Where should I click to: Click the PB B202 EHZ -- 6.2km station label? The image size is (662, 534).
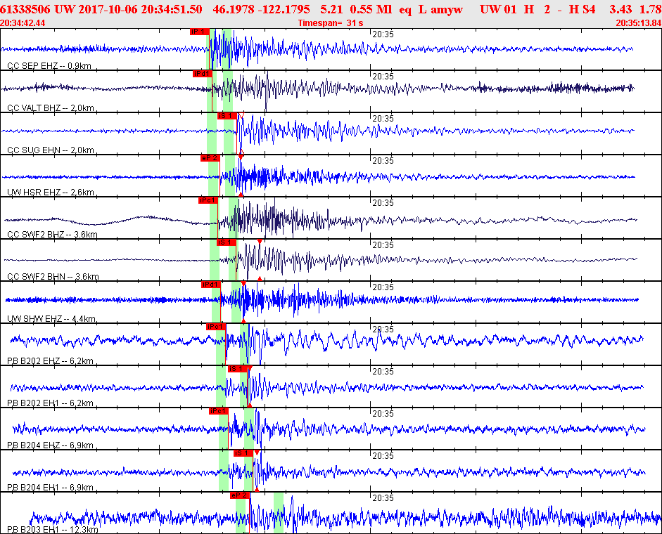point(50,361)
